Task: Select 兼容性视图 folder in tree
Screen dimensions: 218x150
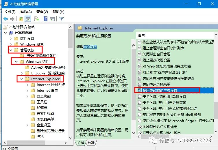Action: (45, 113)
